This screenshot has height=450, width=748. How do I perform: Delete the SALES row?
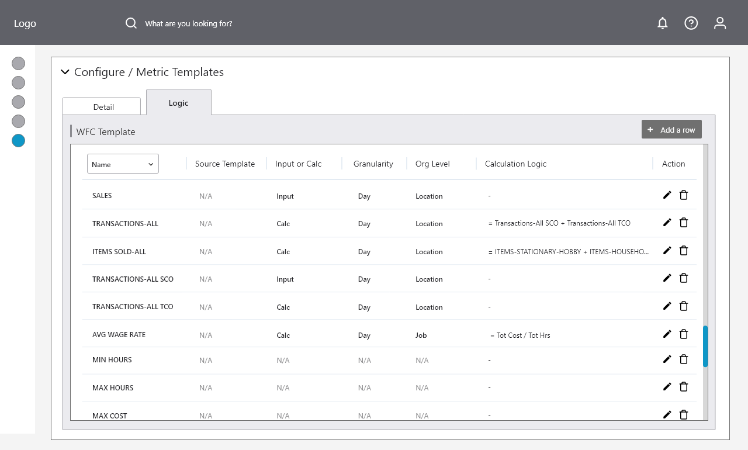point(684,195)
